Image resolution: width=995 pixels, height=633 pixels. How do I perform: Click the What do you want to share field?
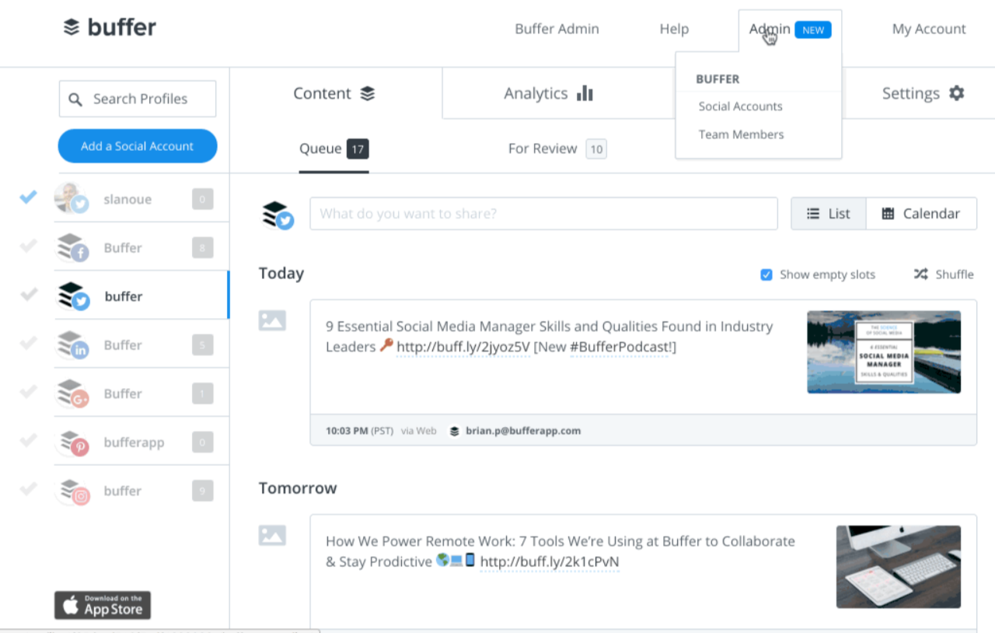[x=543, y=214]
